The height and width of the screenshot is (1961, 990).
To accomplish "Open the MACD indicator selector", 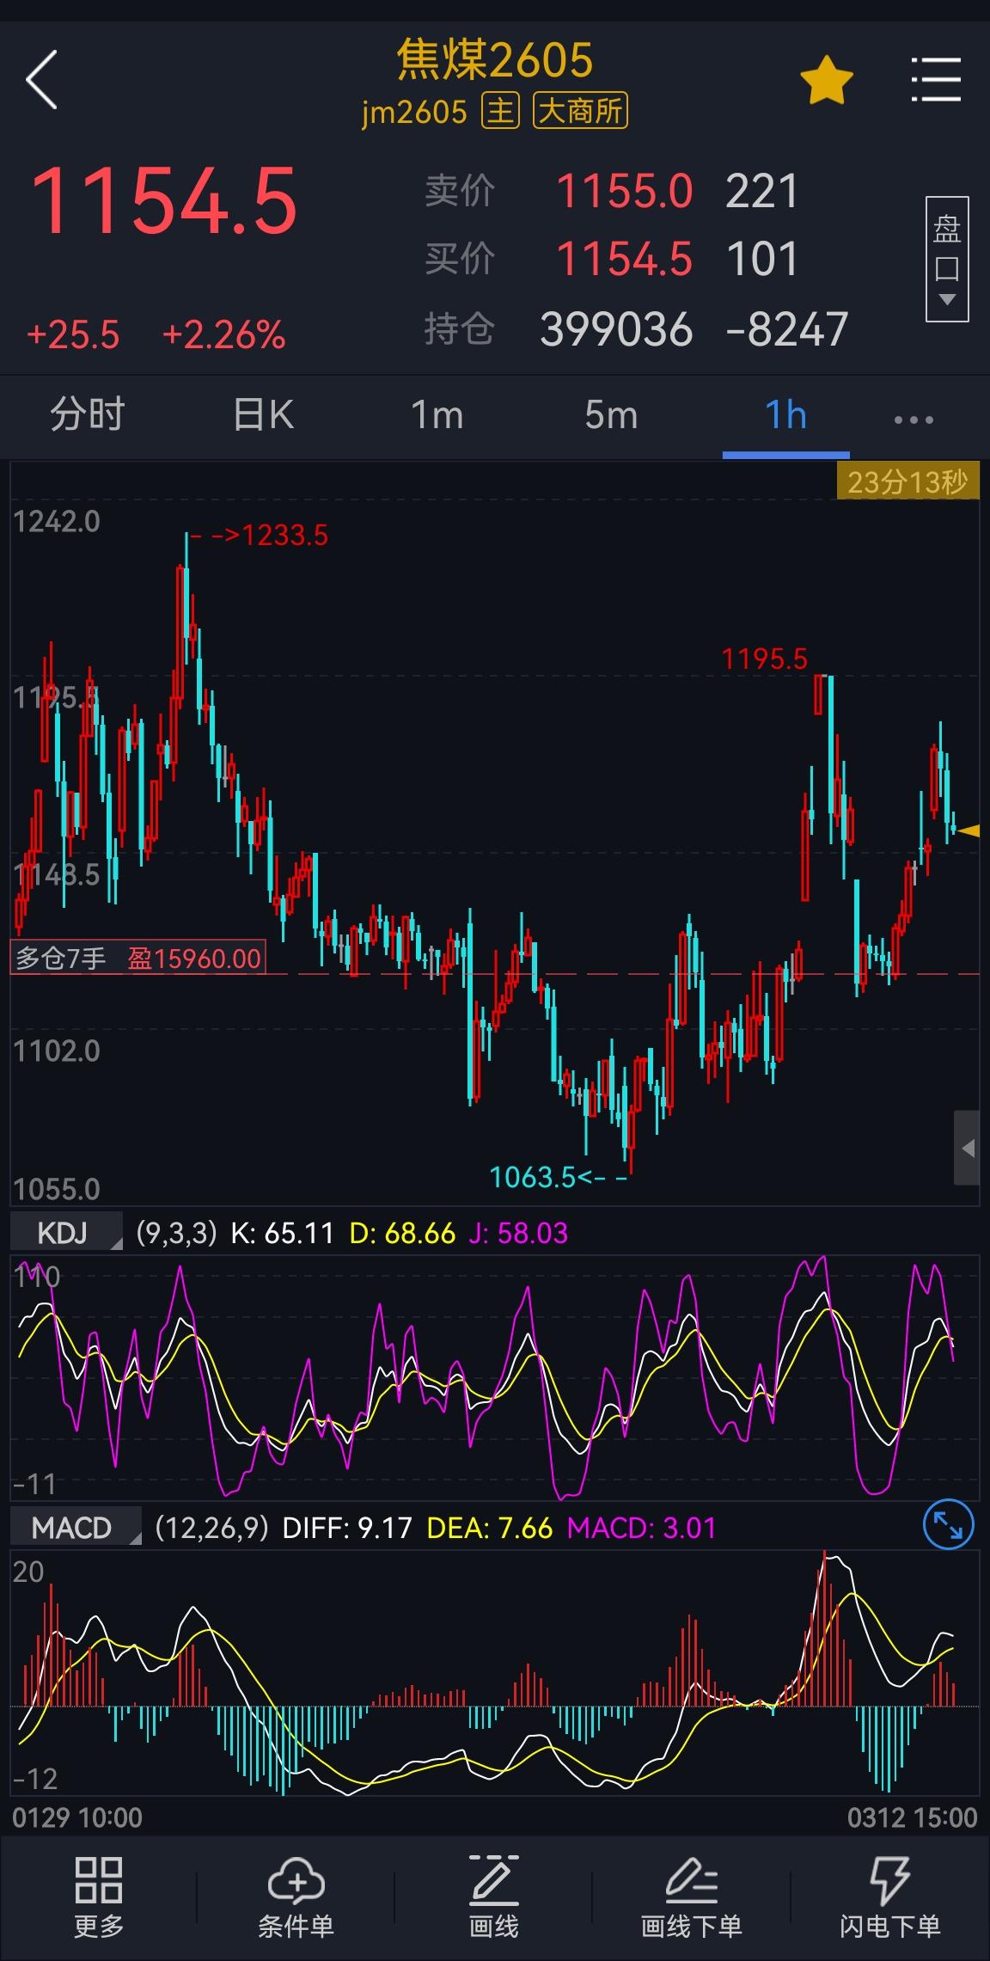I will [76, 1528].
